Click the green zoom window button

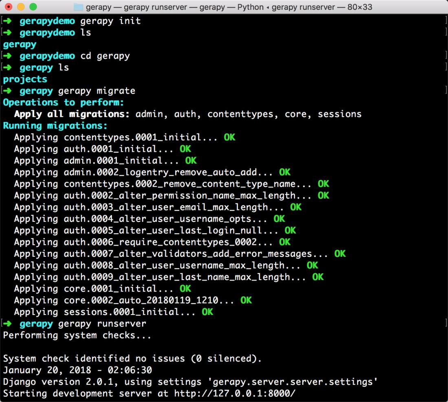pyautogui.click(x=33, y=7)
